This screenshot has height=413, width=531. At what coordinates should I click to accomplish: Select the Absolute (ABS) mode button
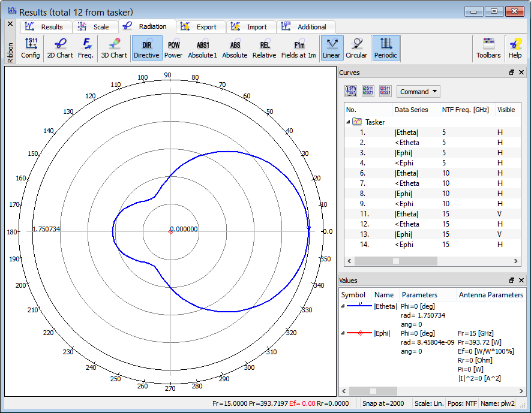(235, 48)
